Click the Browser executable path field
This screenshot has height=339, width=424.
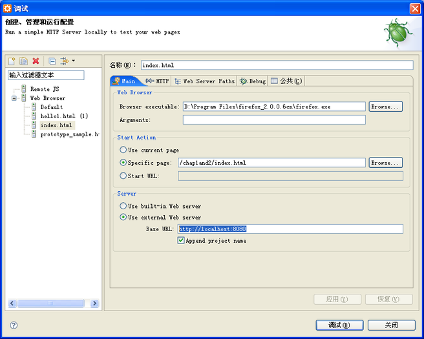pos(274,107)
